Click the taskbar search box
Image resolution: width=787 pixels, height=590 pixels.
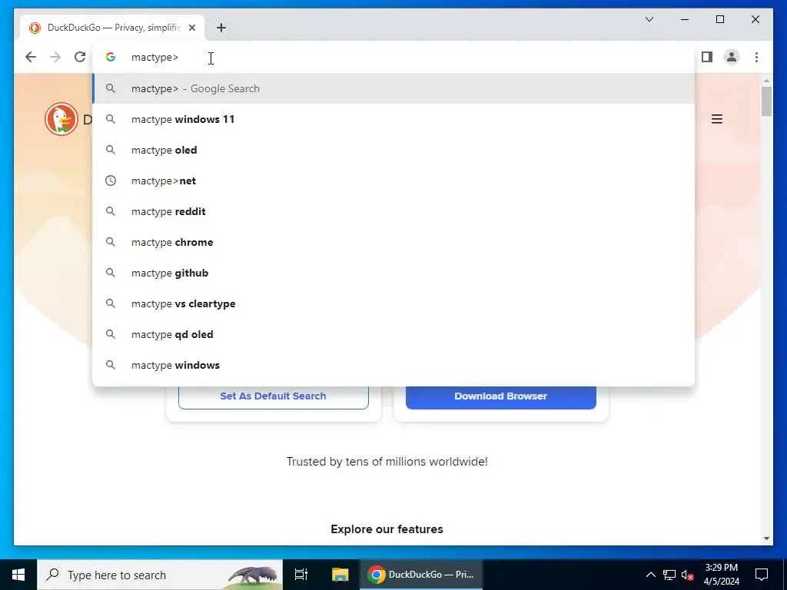point(160,575)
